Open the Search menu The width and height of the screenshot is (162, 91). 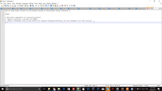click(9, 4)
